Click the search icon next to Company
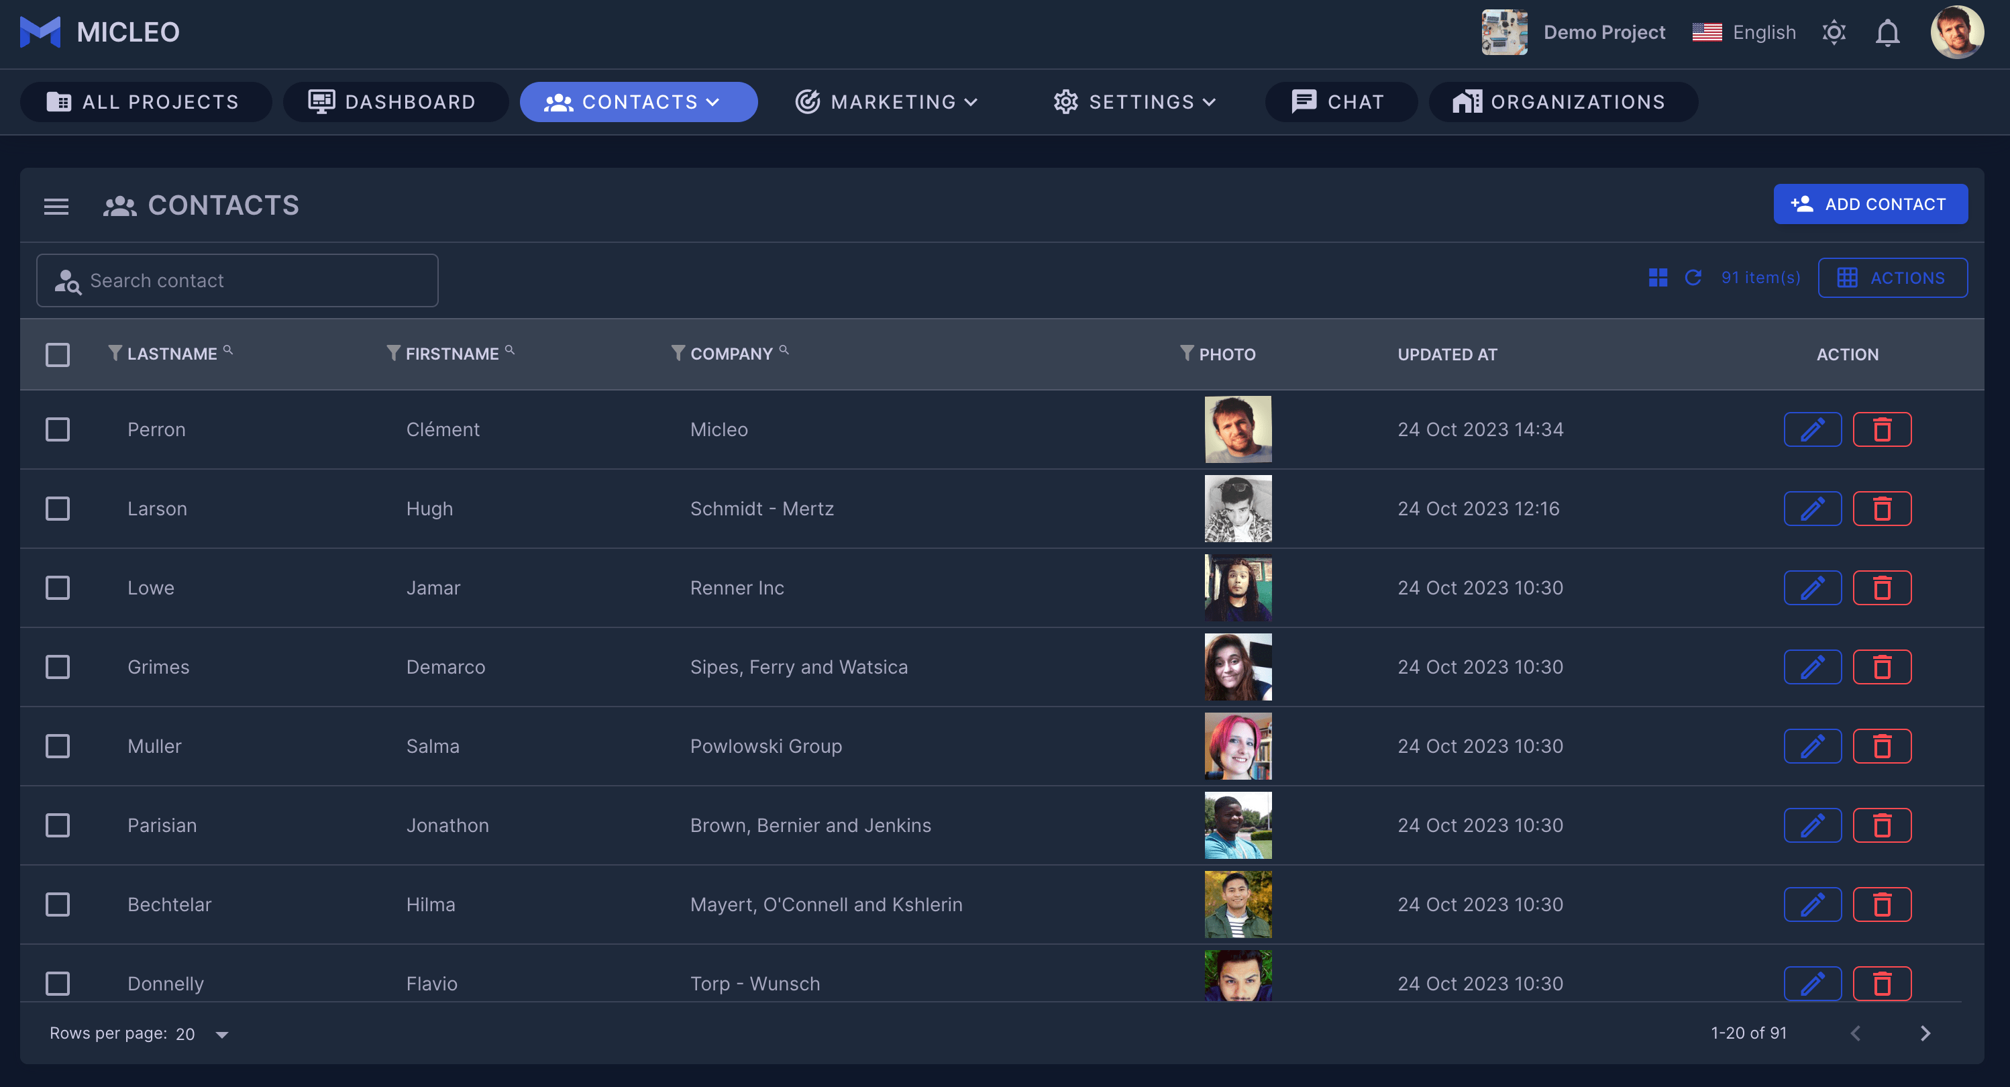Screen dimensions: 2010x1087 (x=784, y=350)
